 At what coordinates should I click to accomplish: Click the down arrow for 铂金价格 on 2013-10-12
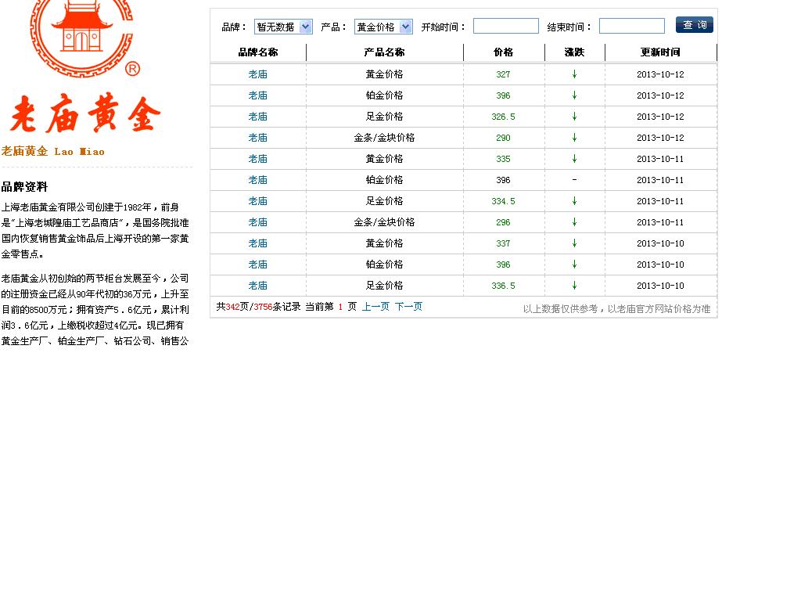point(574,95)
